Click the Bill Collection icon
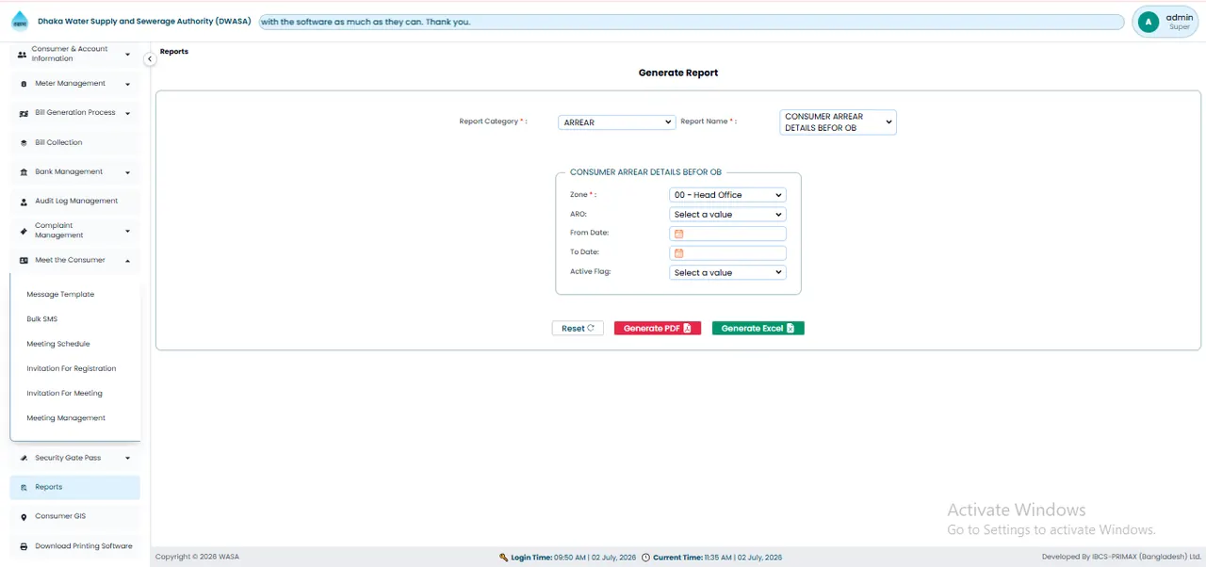Viewport: 1206px width, 567px height. click(x=24, y=143)
